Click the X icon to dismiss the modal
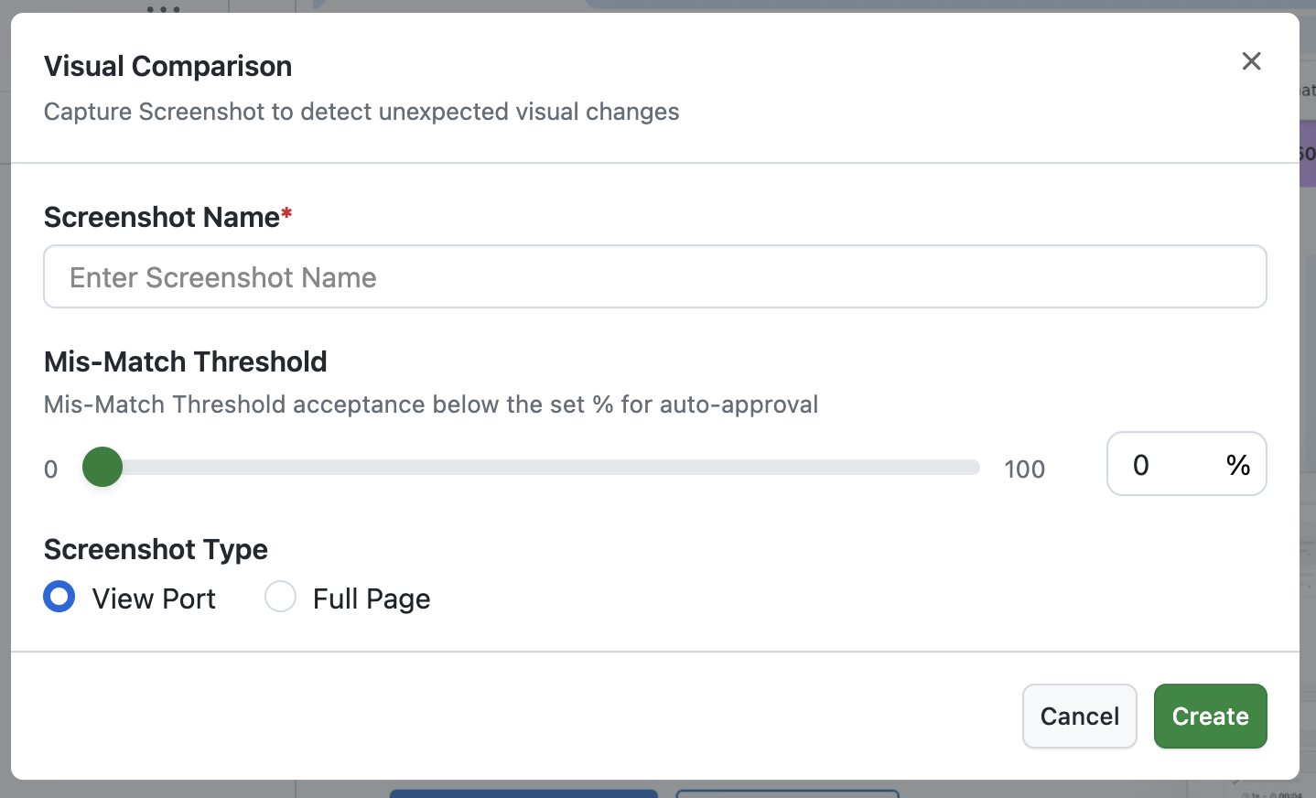This screenshot has width=1316, height=798. (x=1251, y=61)
